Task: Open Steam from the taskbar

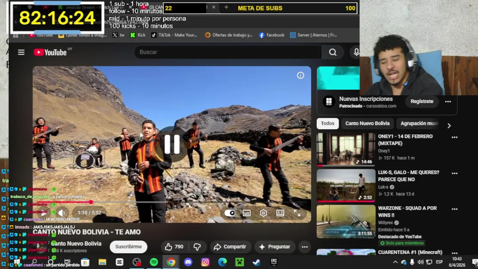Action: coord(257,262)
